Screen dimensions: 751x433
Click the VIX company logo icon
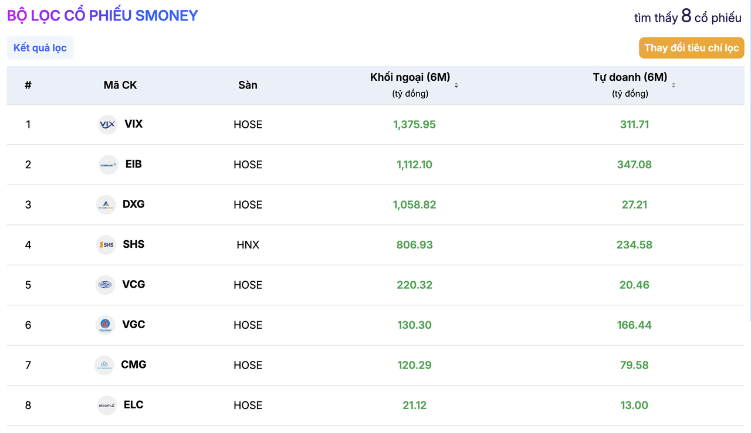point(107,124)
